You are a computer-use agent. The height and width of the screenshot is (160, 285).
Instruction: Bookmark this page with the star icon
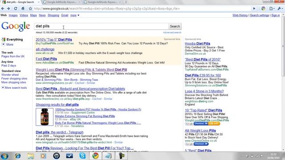30,8
